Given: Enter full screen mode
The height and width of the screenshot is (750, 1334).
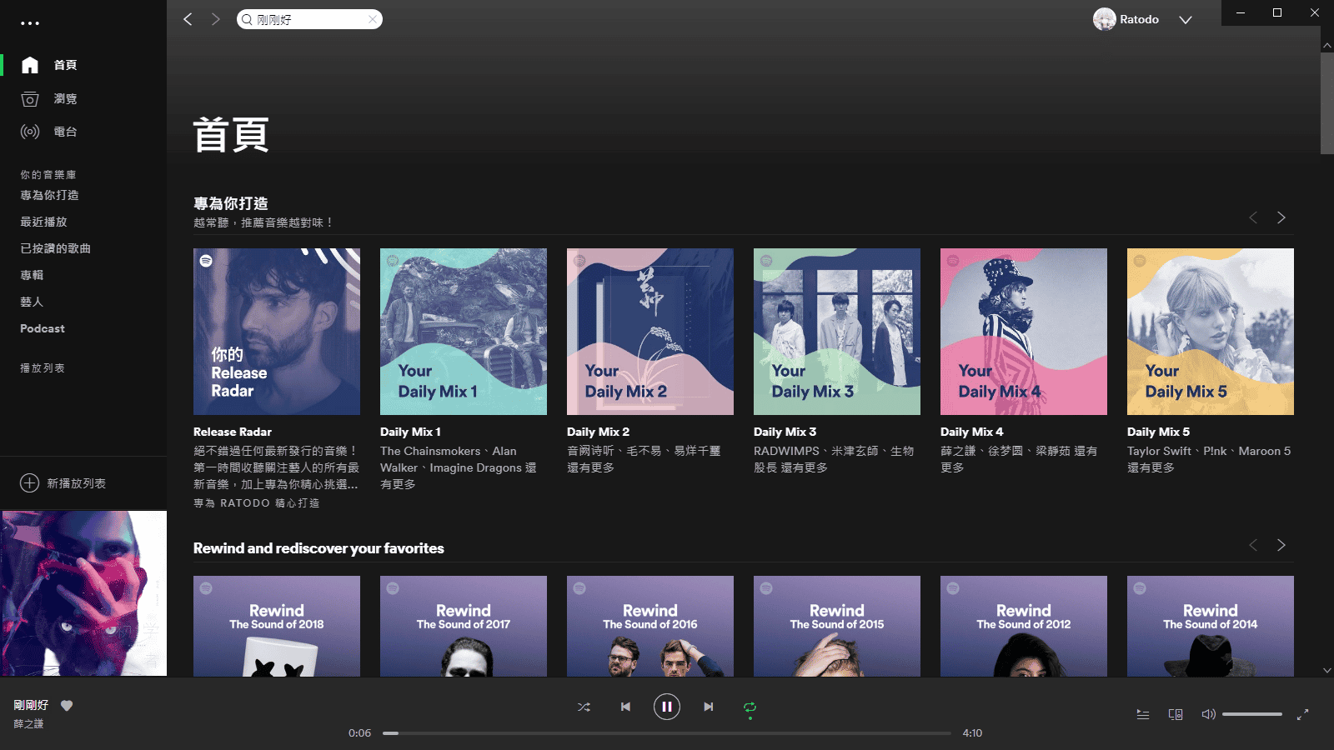Looking at the screenshot, I should (x=1302, y=714).
